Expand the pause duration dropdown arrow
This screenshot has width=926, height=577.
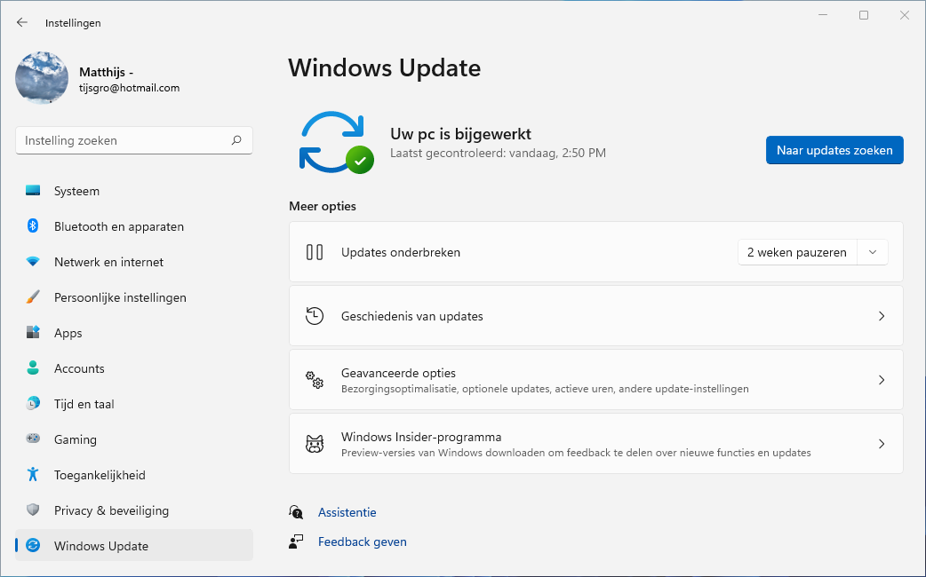873,252
